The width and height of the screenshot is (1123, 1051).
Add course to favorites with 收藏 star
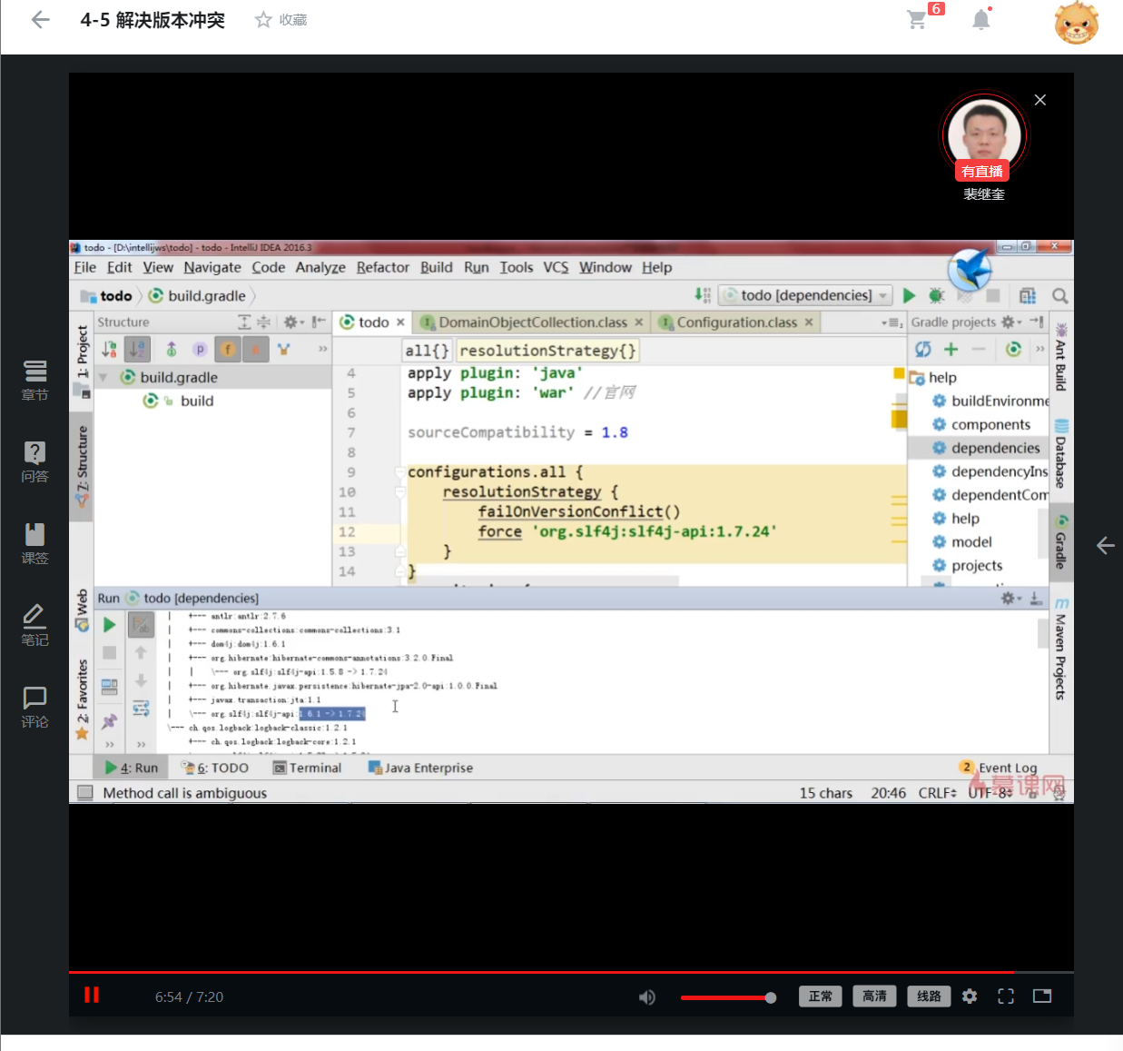coord(281,20)
